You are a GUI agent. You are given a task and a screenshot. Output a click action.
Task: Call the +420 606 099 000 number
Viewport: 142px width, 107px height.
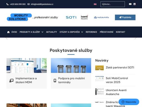pos(17,4)
